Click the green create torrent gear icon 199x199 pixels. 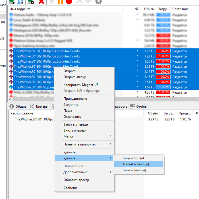[x=31, y=2]
